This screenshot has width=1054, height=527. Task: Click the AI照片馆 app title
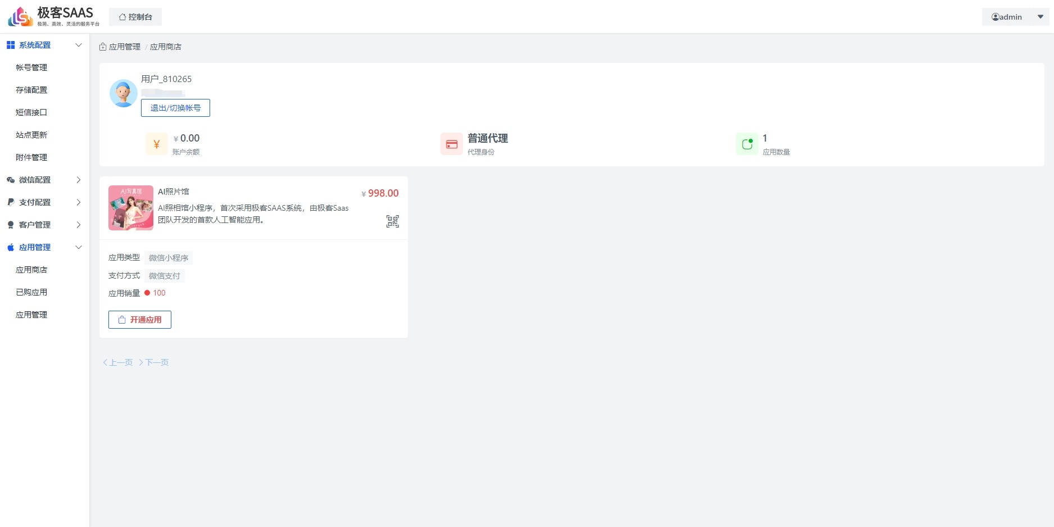pos(174,192)
